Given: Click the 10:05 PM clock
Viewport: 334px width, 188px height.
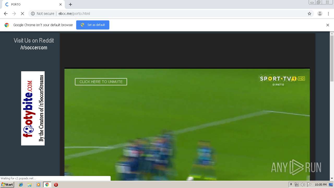Looking at the screenshot, I should pos(321,185).
